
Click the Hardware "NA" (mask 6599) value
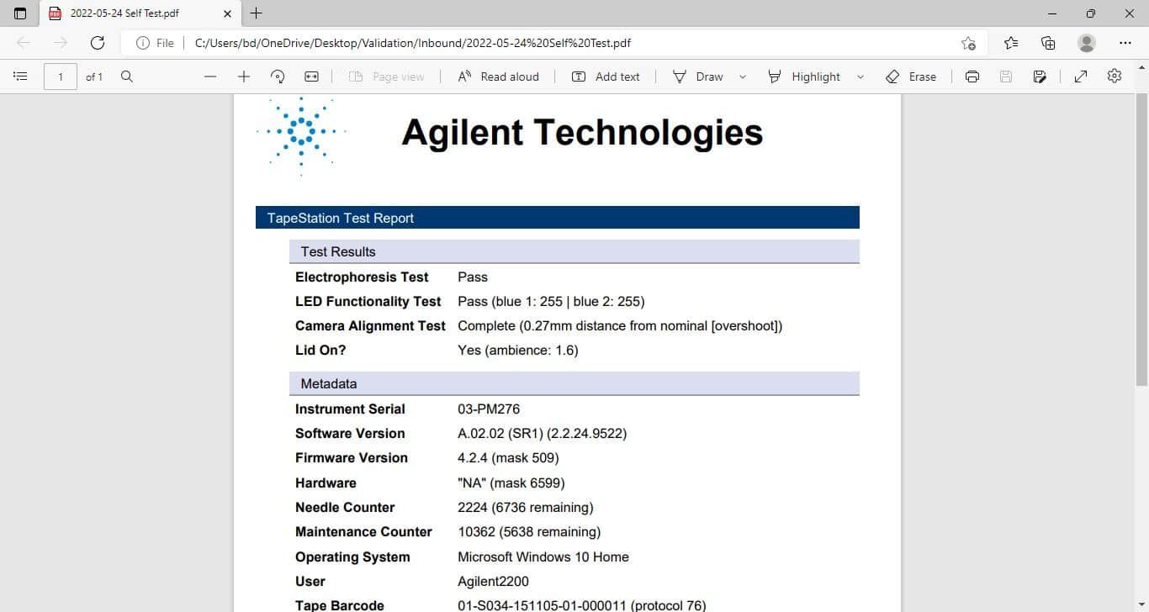511,483
